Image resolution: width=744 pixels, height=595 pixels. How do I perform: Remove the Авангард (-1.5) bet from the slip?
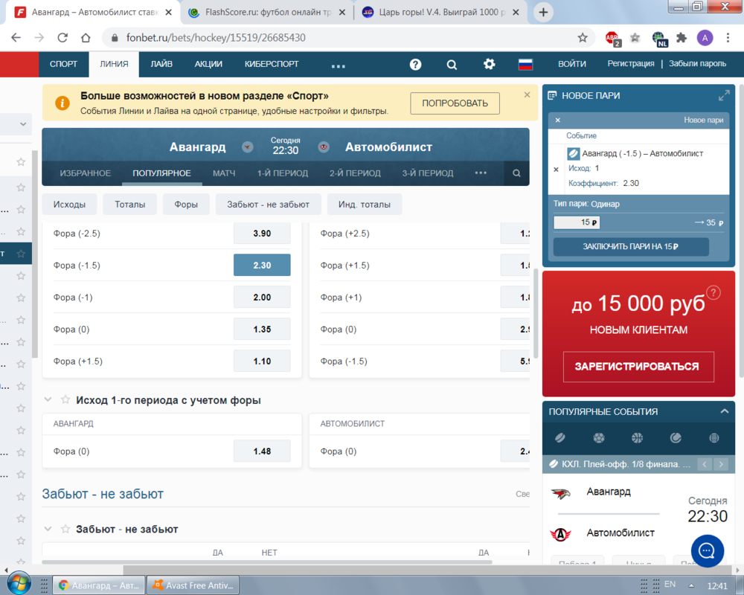coord(556,170)
